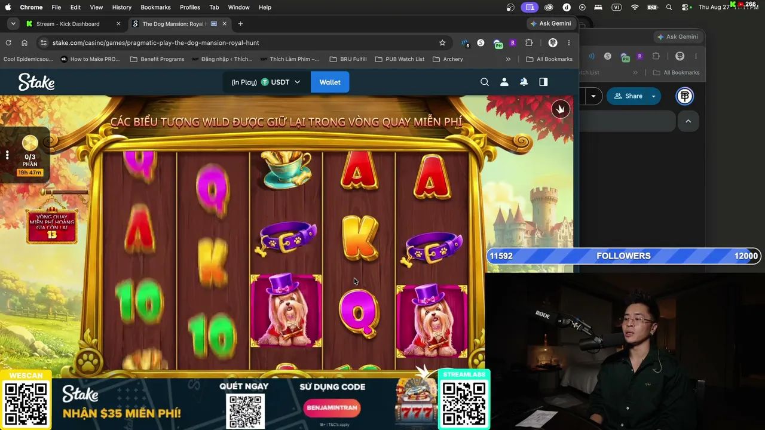The height and width of the screenshot is (430, 765).
Task: Click the royal free spins remaining counter sign
Action: click(x=52, y=227)
